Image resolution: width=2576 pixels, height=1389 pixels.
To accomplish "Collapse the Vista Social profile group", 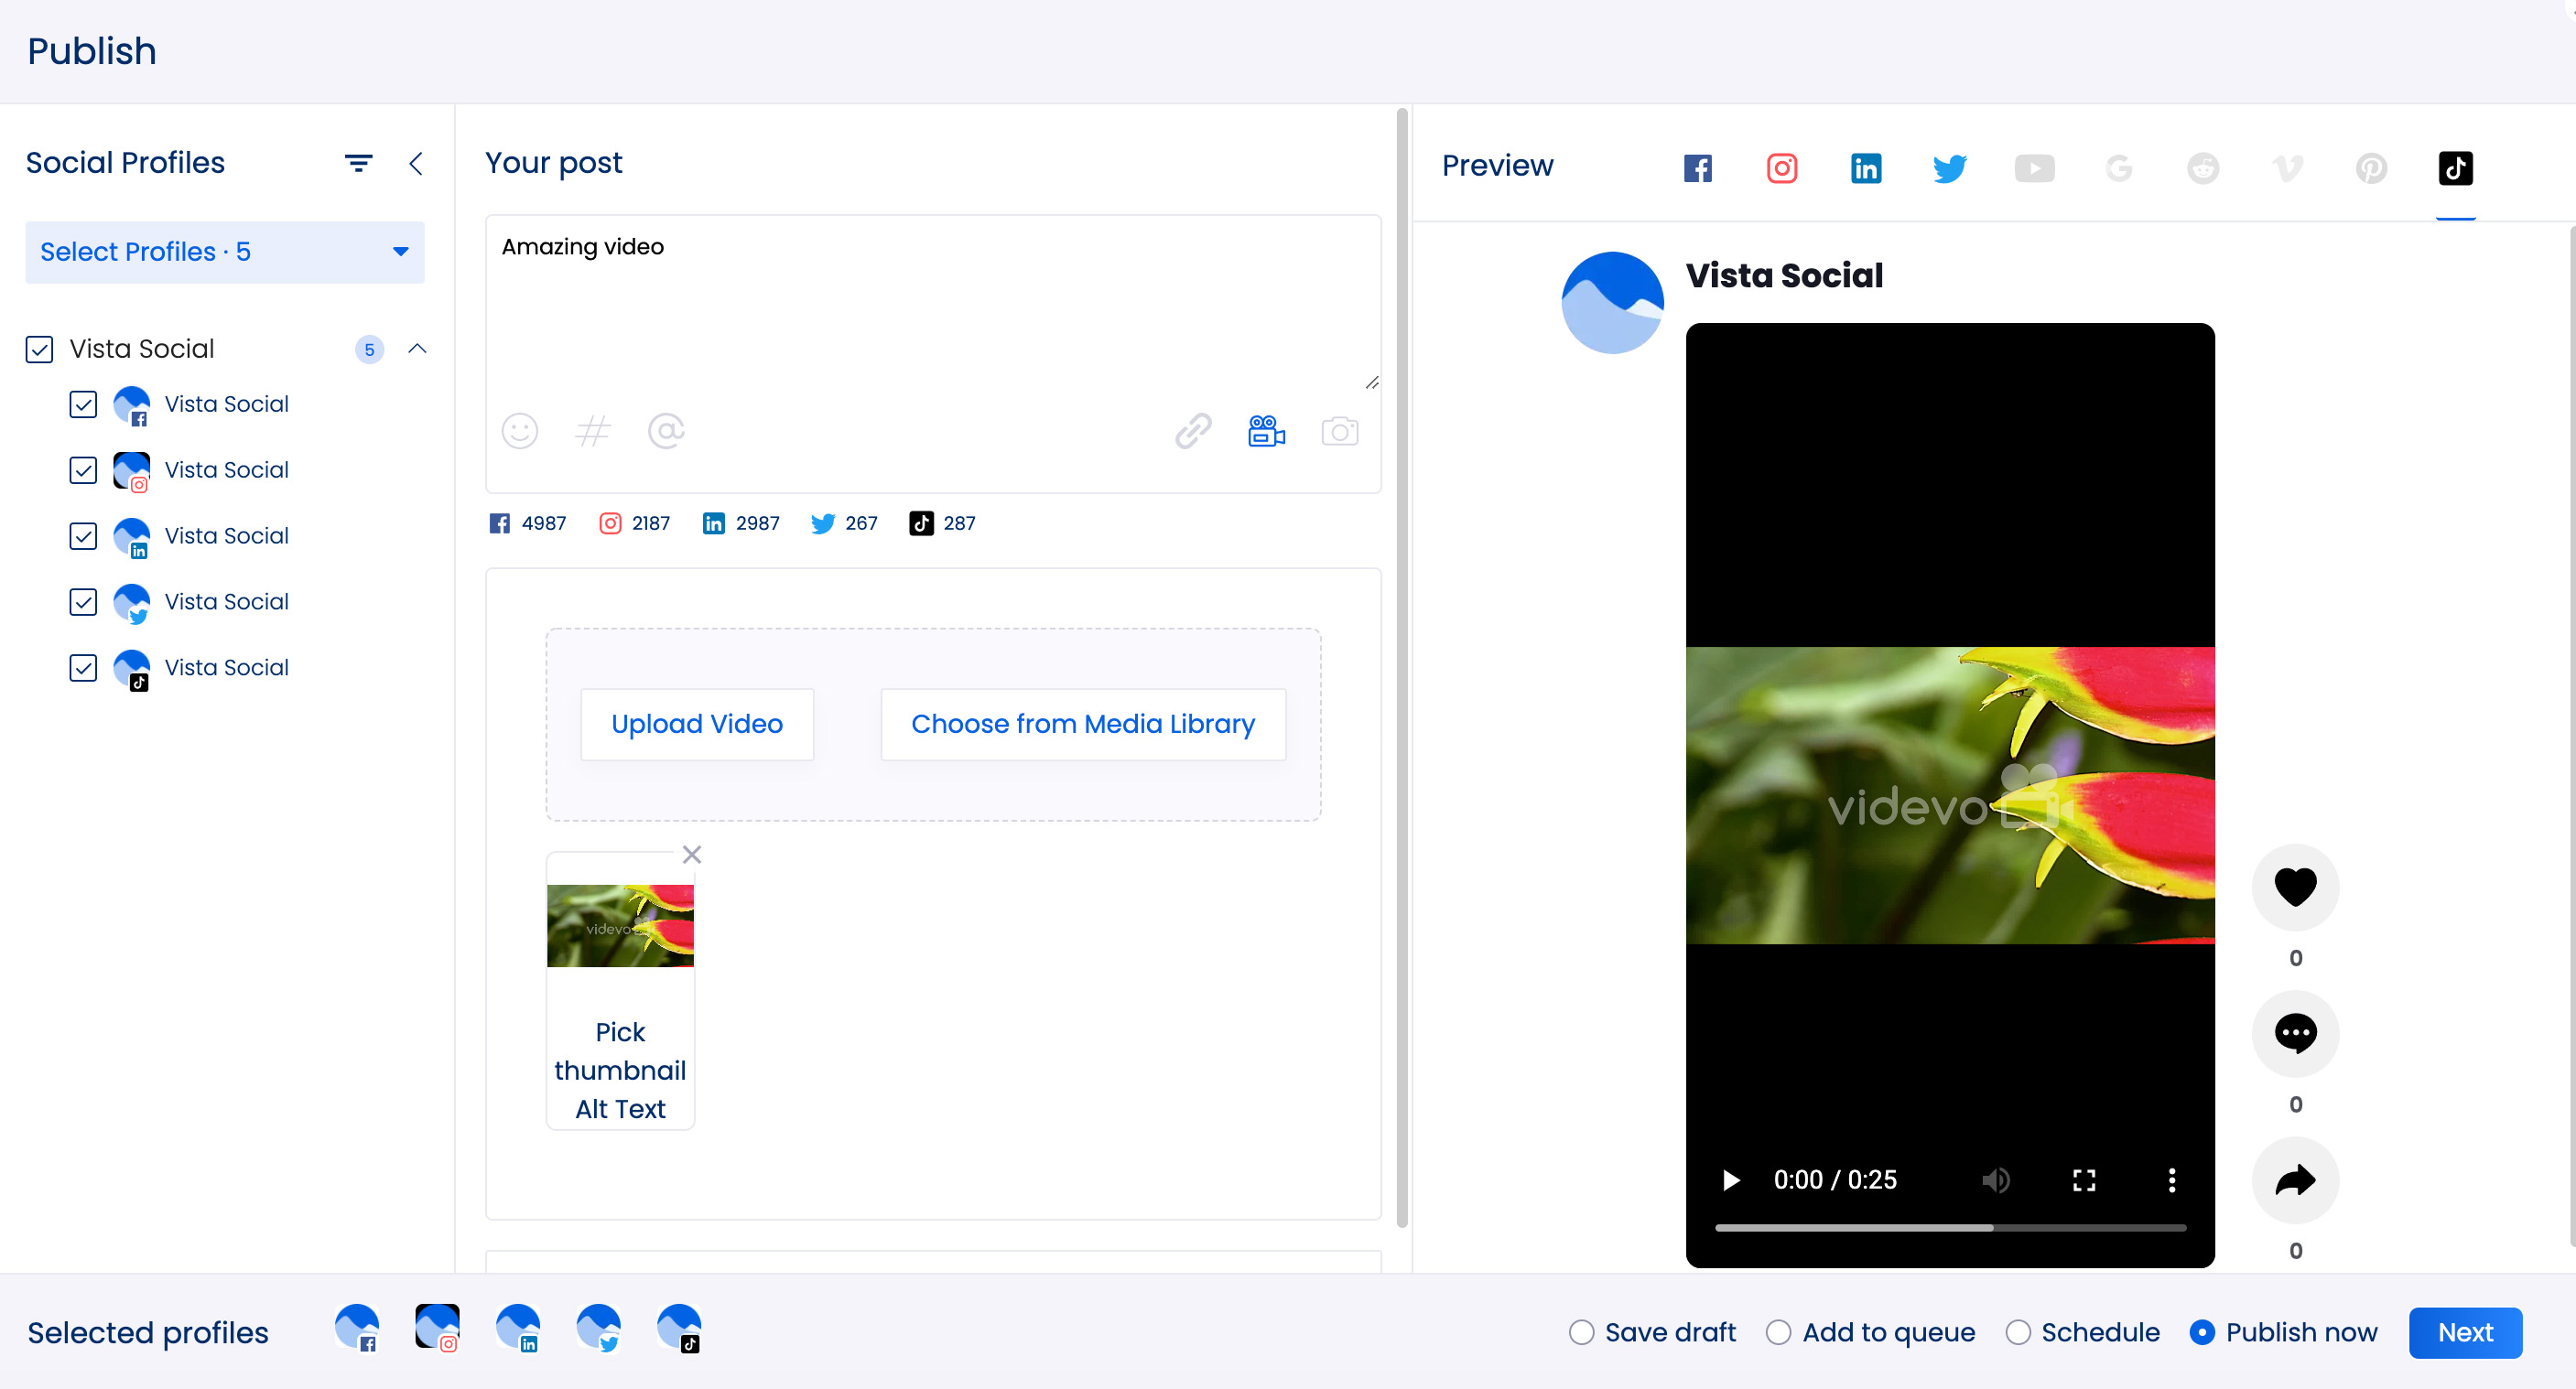I will coord(418,349).
